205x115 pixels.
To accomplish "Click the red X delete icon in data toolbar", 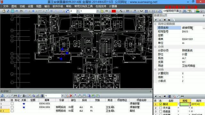I will (x=71, y=96).
